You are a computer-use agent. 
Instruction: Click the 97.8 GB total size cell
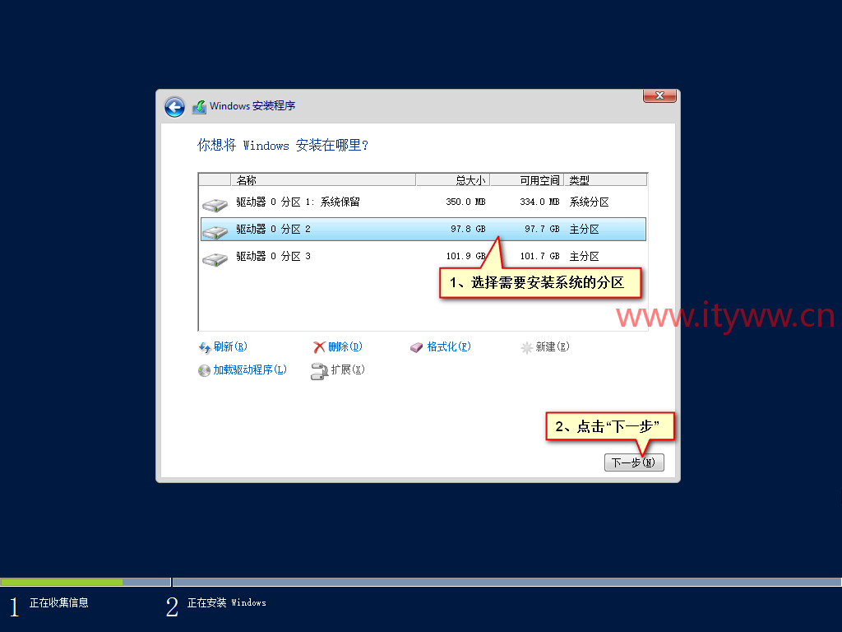(x=468, y=229)
